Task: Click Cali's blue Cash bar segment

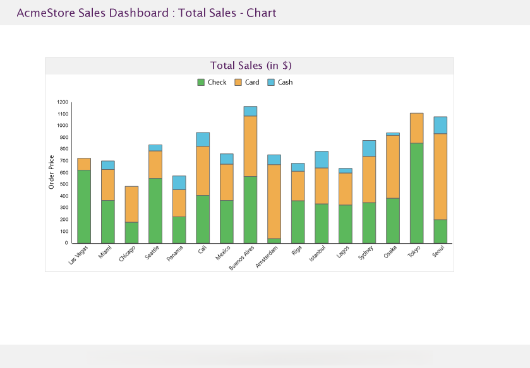Action: (x=203, y=139)
